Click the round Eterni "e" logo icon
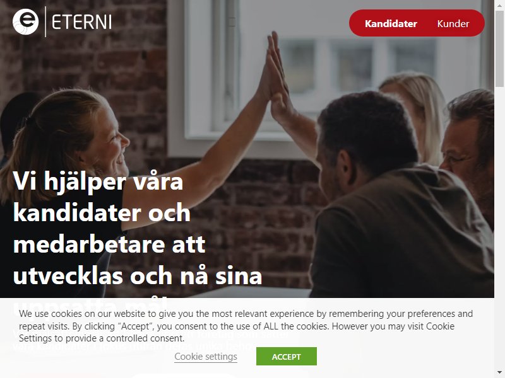Viewport: 505px width, 378px height. (25, 21)
